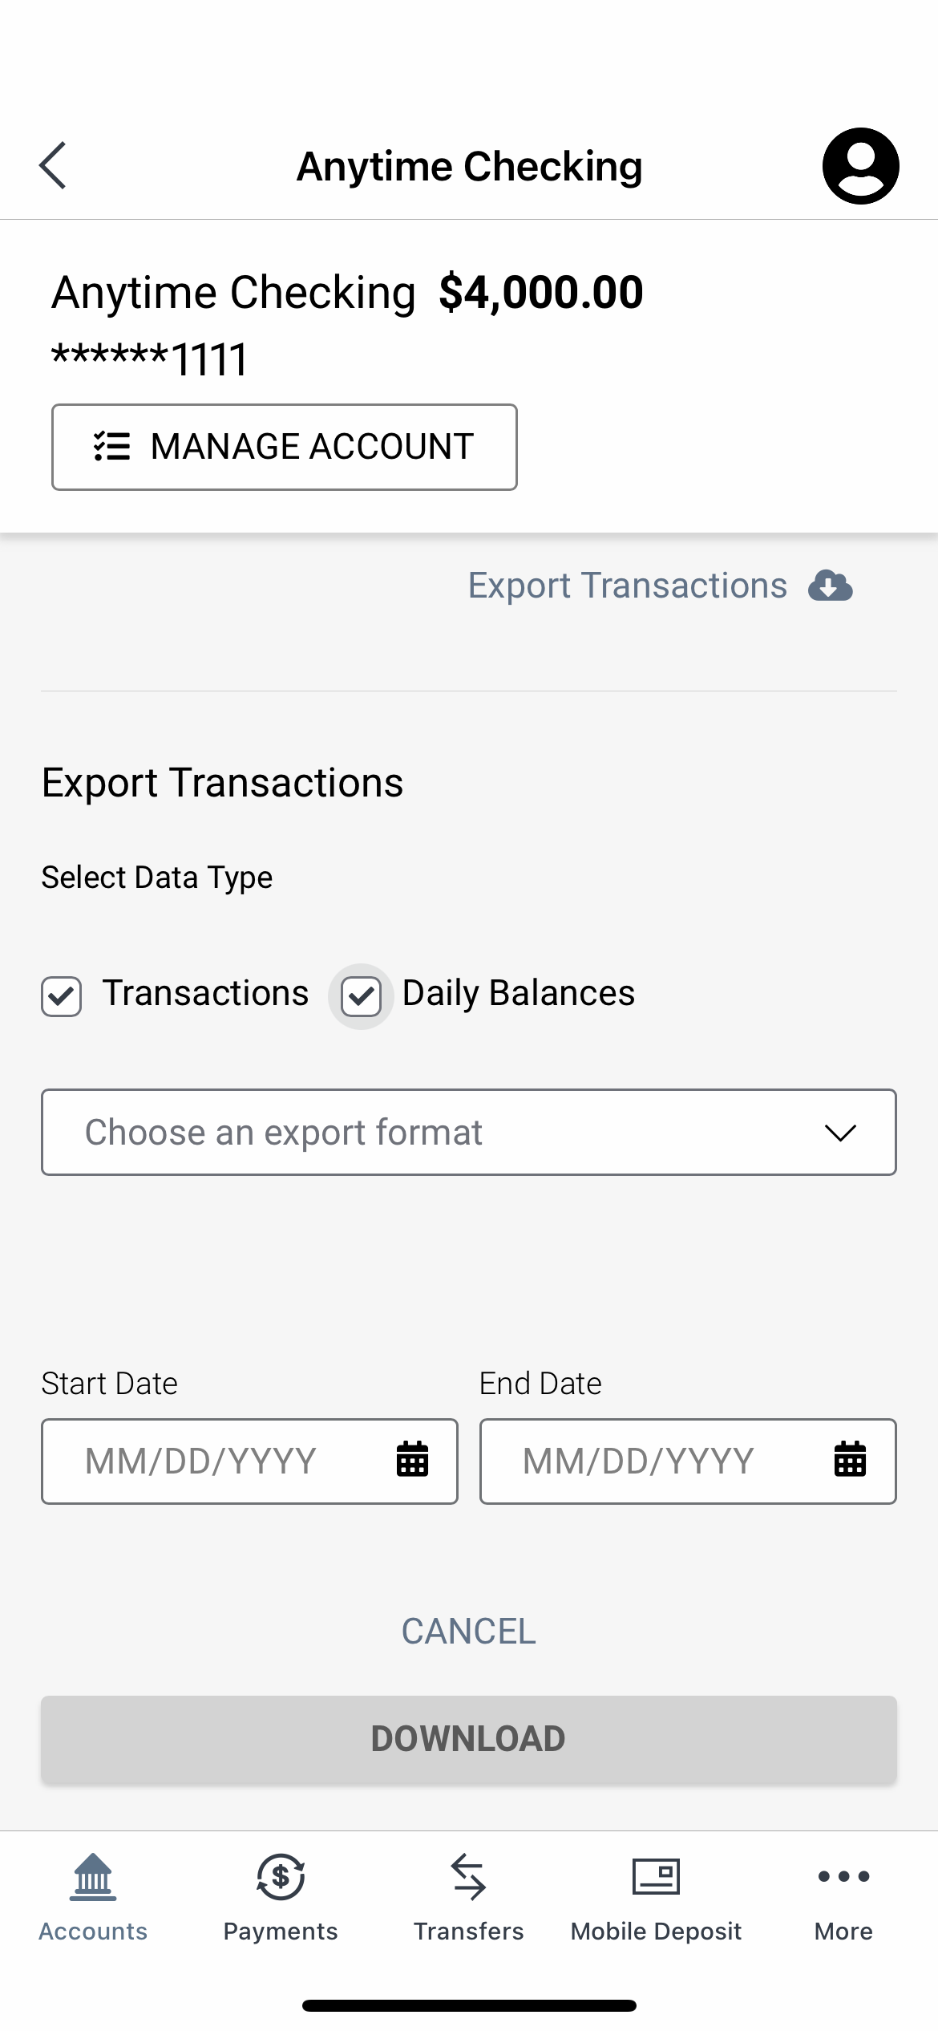Tap the back arrow icon
The width and height of the screenshot is (938, 2031).
pos(53,166)
